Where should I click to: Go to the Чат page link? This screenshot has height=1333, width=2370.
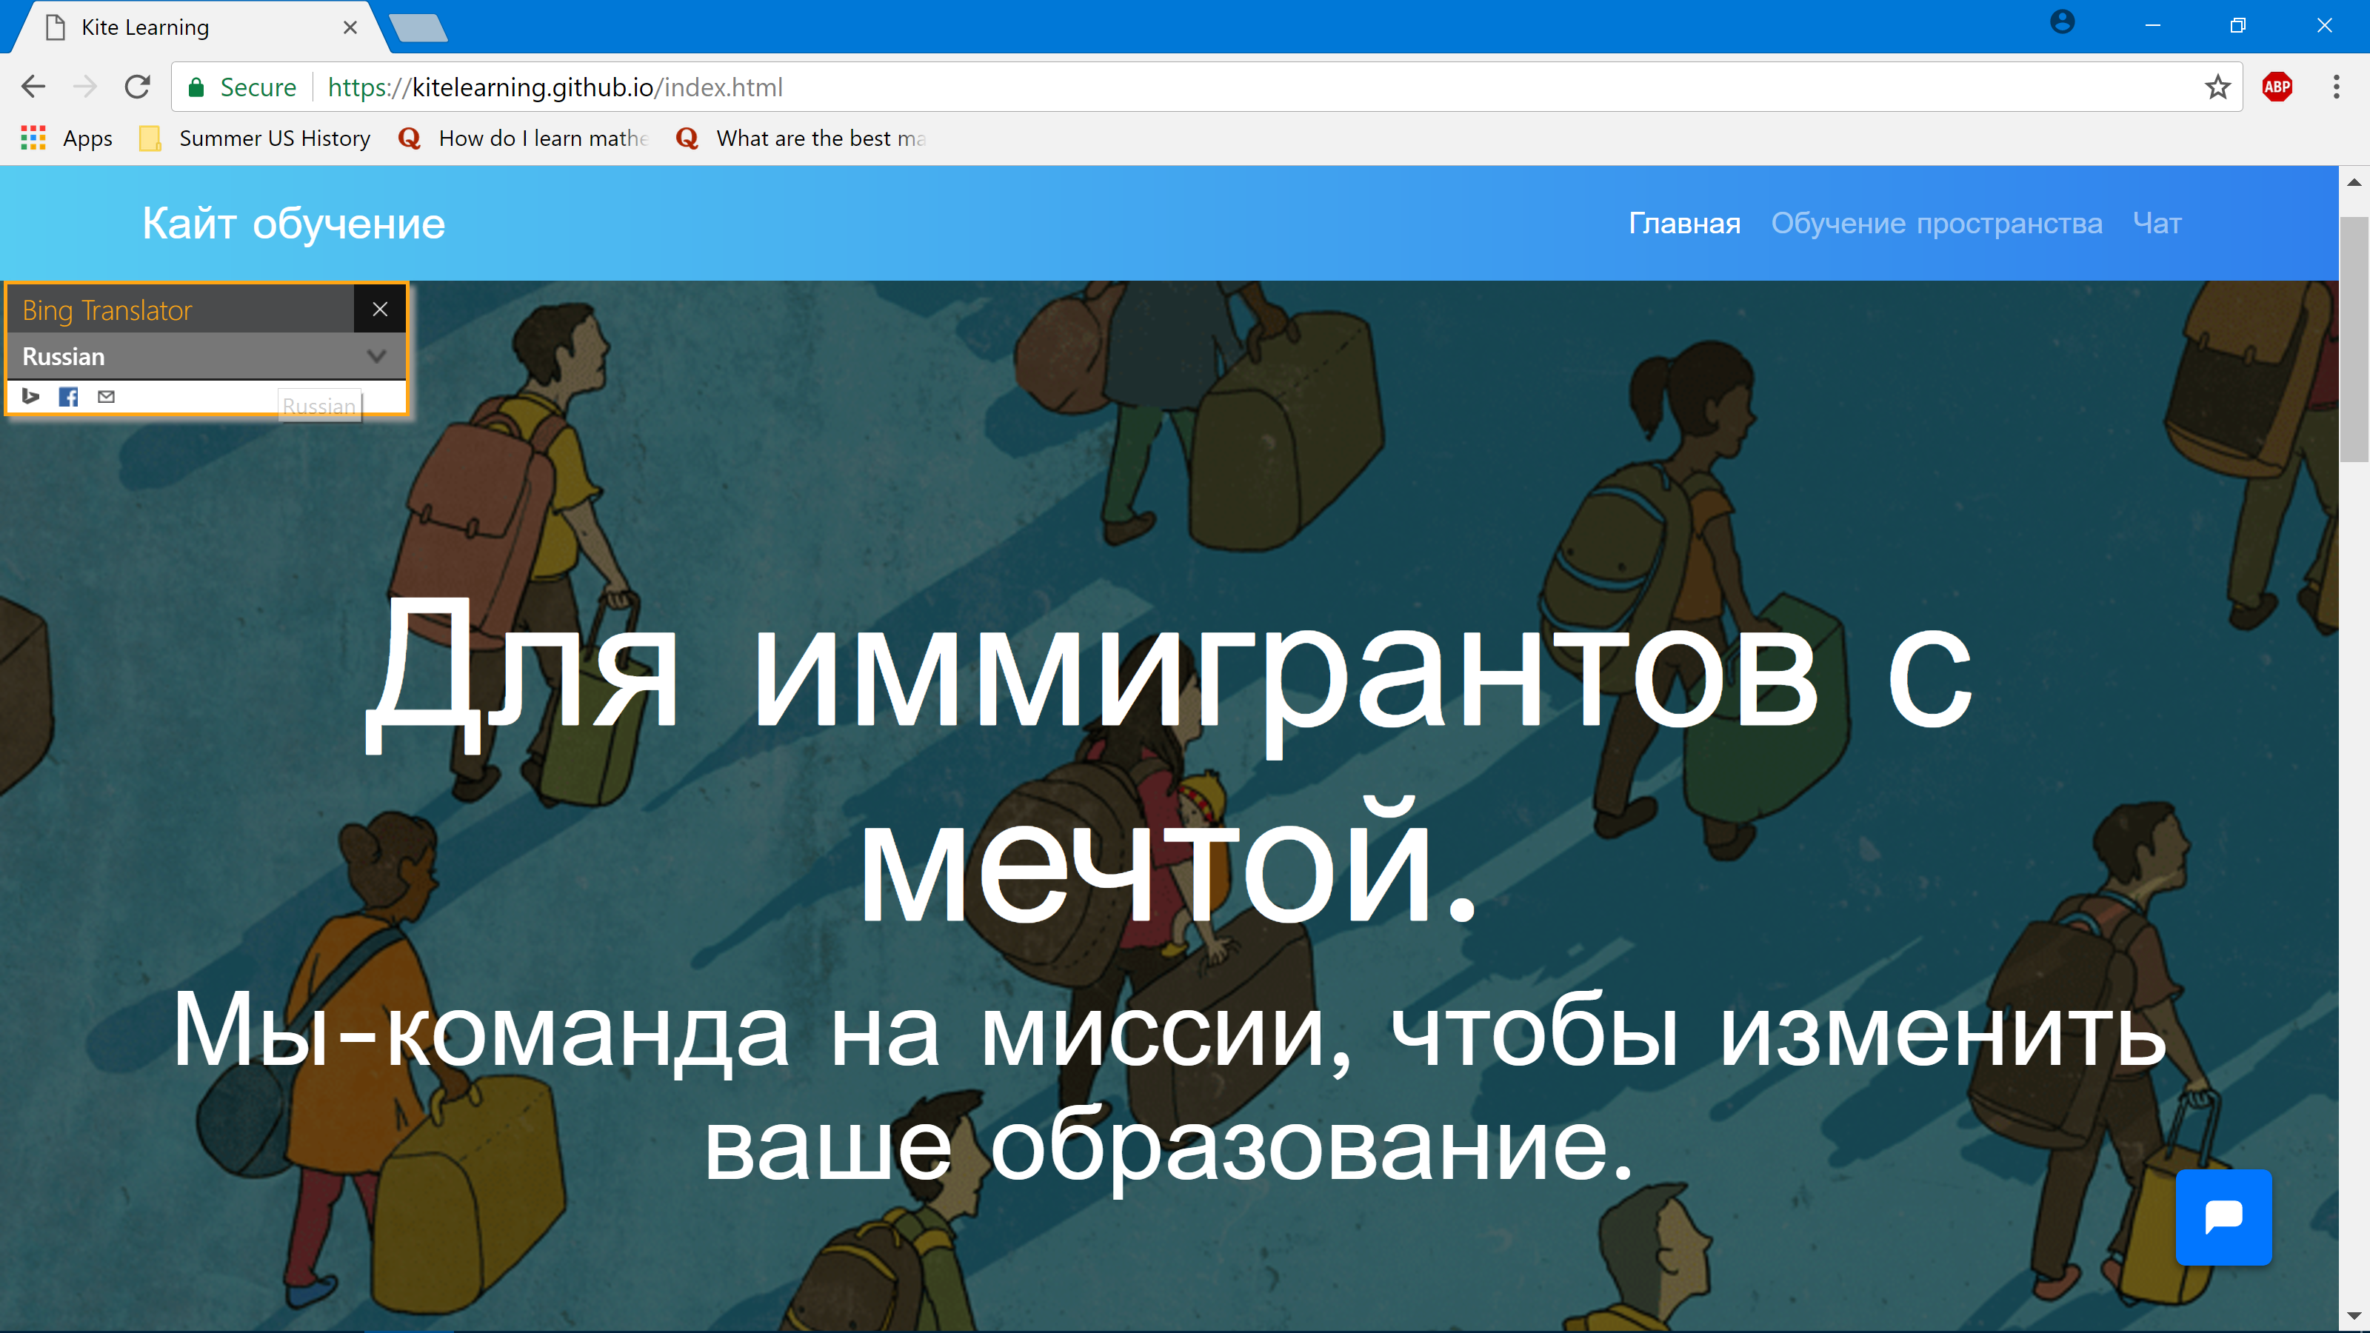pyautogui.click(x=2157, y=224)
